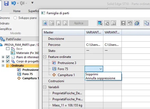Click the second disabled member toolbar icon

tap(52, 23)
